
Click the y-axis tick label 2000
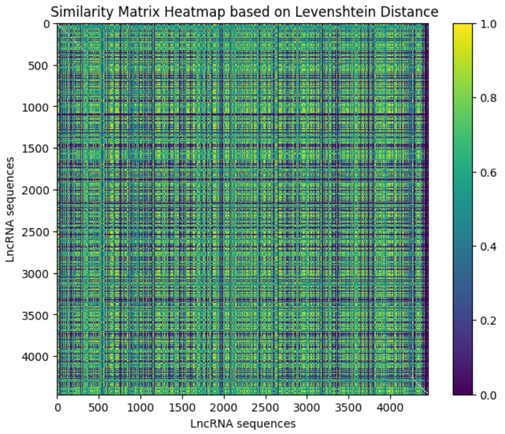[x=35, y=190]
